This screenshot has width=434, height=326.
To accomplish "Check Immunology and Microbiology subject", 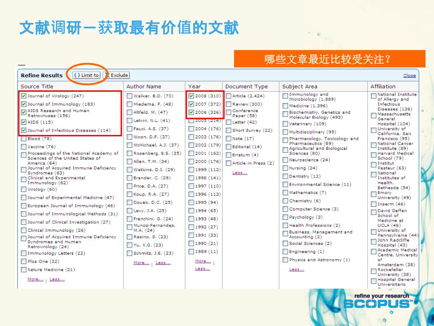I will [285, 96].
